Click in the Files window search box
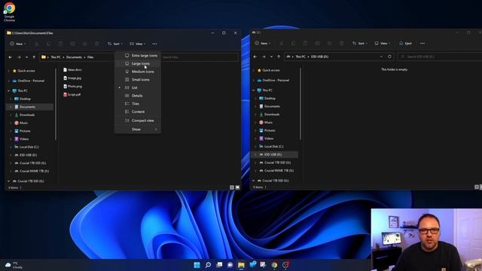482x271 pixels. tap(200, 57)
